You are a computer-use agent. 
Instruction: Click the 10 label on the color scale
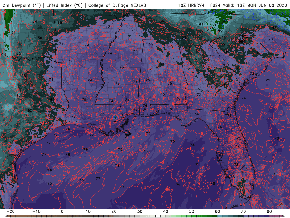(88, 211)
